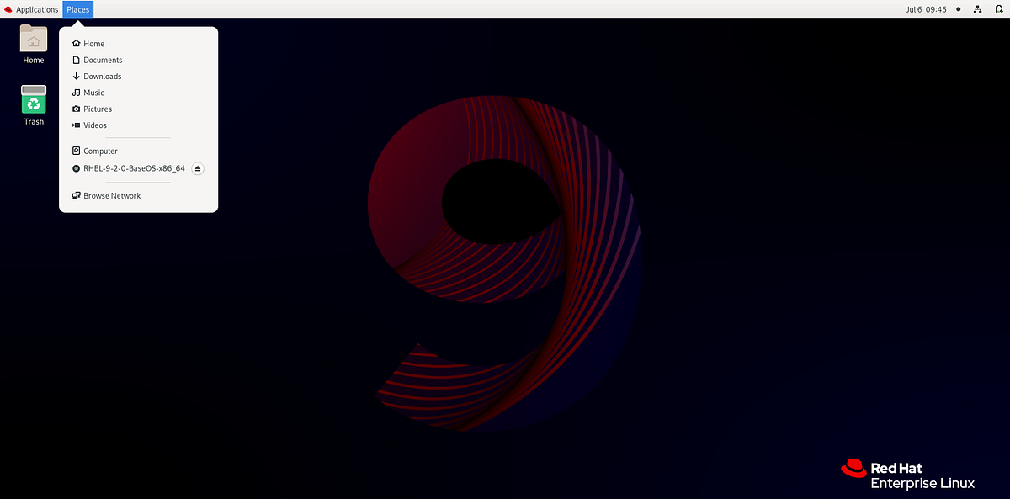Eject the RHEL-9-2-0-BaseOS-x86_64 disc
This screenshot has width=1010, height=499.
click(x=197, y=168)
